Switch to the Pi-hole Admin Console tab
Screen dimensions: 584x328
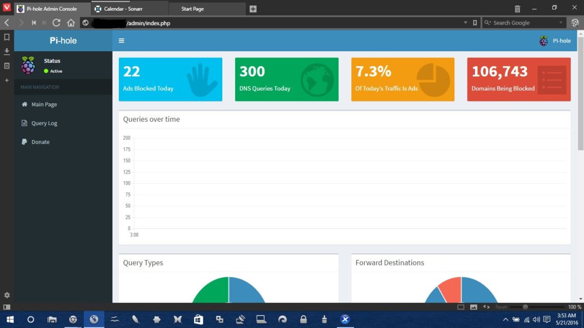click(52, 9)
